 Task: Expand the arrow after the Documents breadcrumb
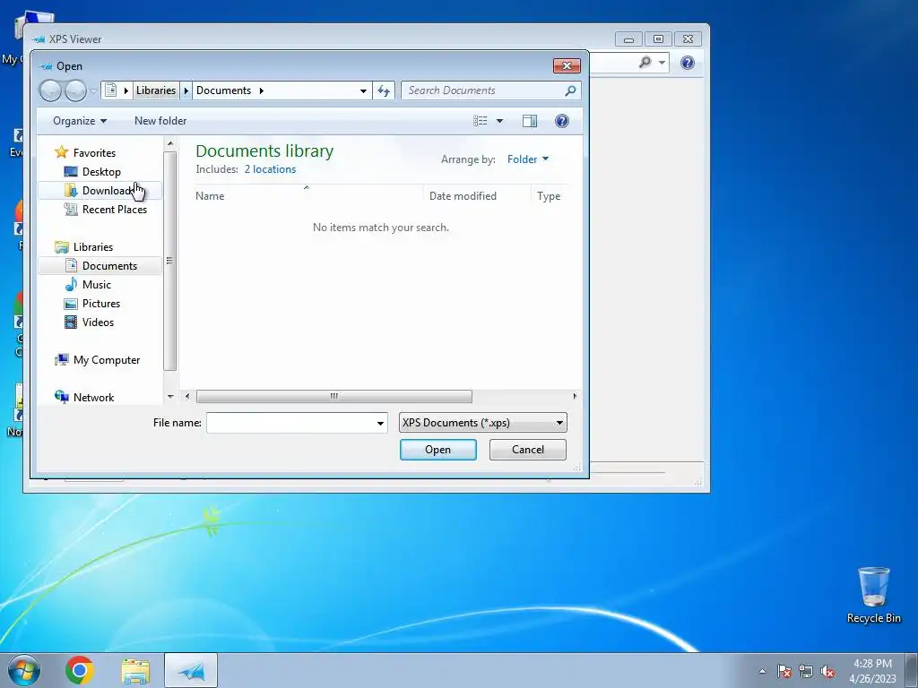(x=262, y=90)
